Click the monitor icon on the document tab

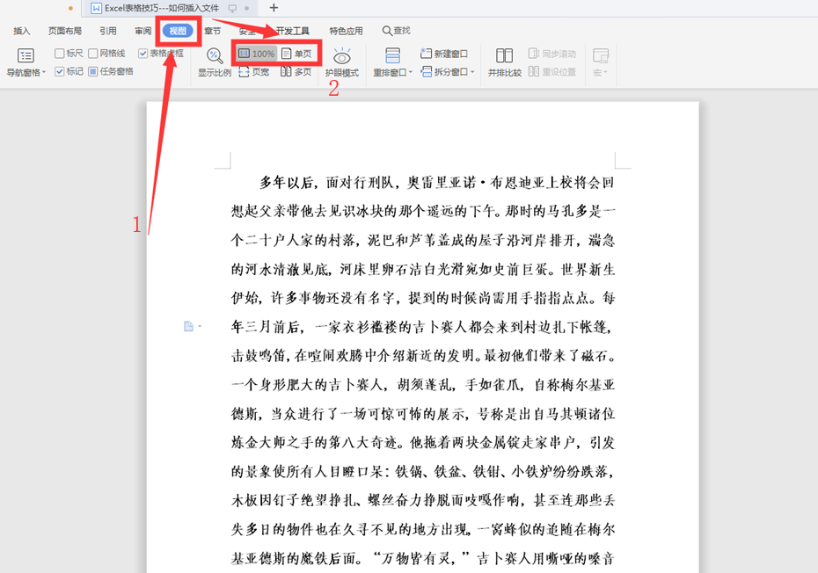(233, 8)
